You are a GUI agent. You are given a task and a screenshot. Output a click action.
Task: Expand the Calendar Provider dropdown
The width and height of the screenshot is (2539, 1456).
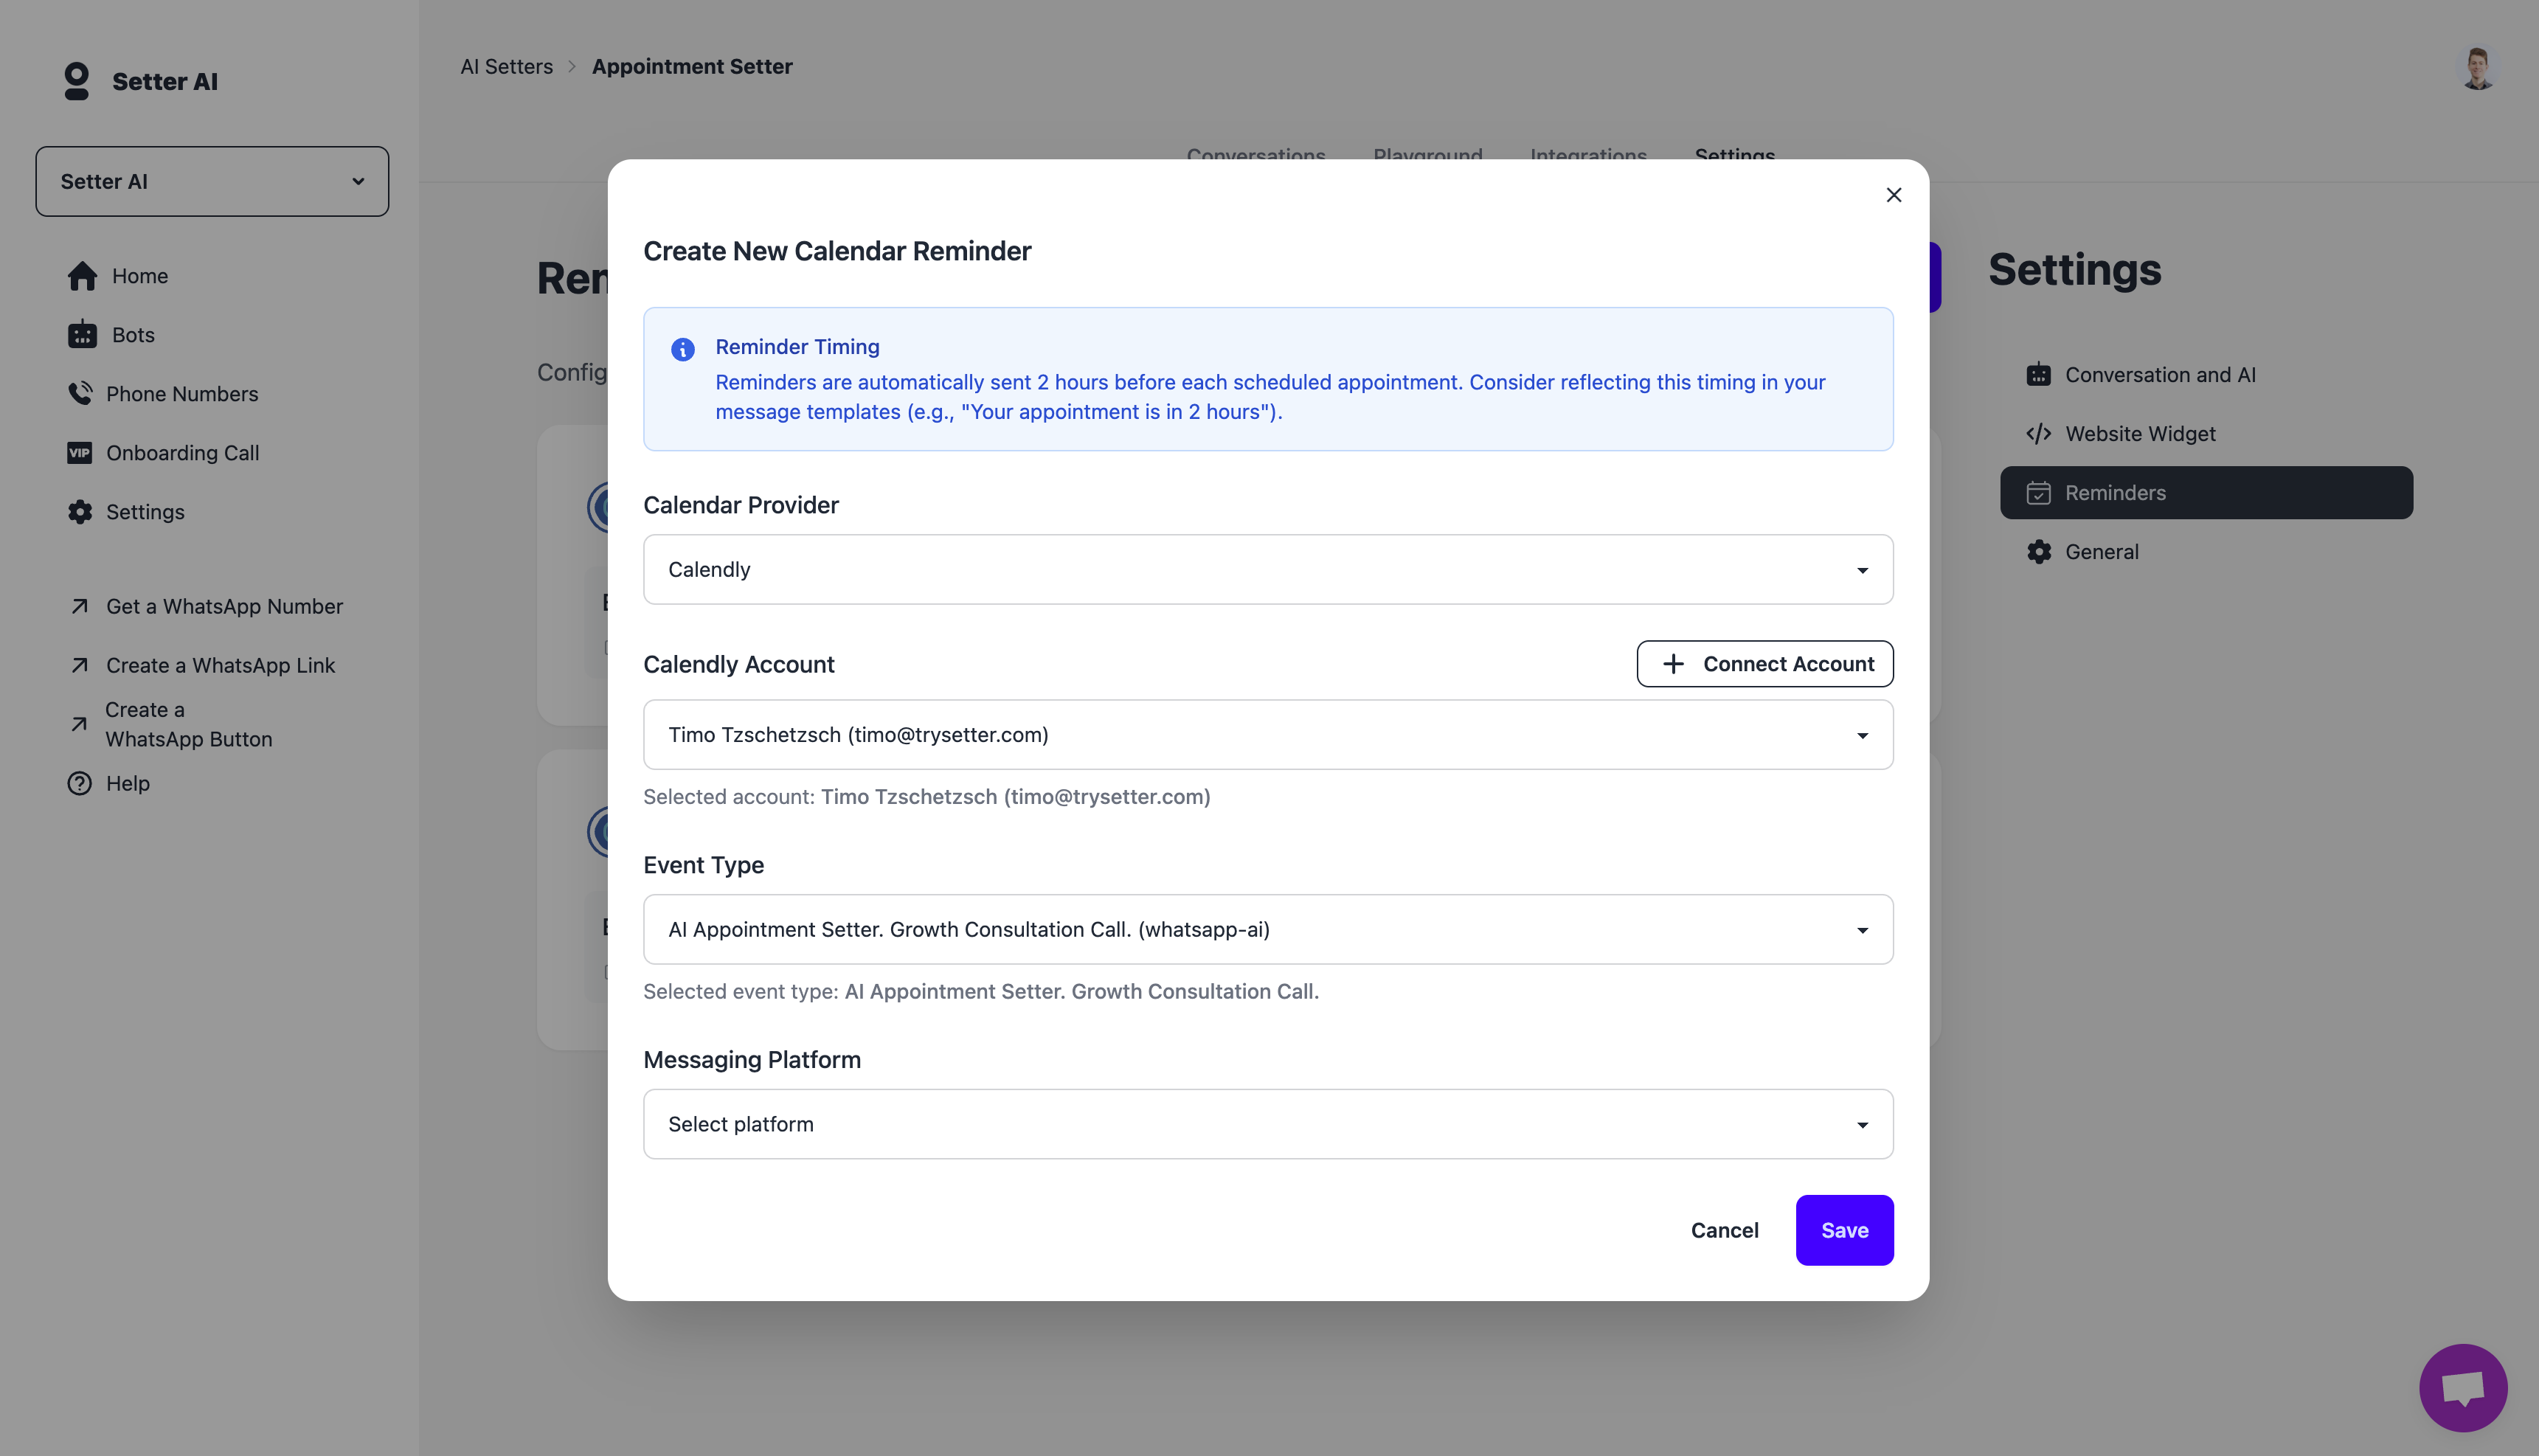click(1267, 570)
